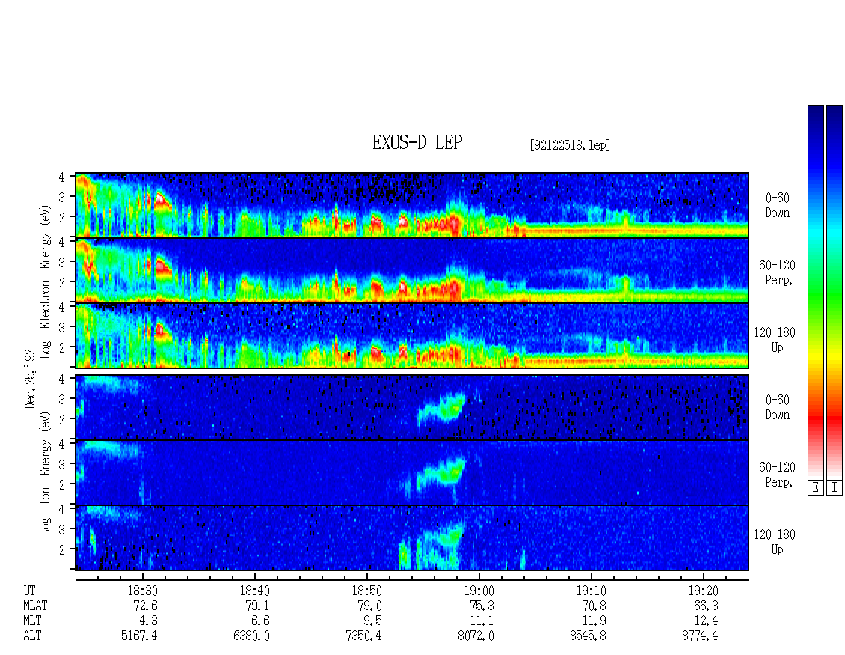Click the 19:10 time tick label

coord(591,591)
